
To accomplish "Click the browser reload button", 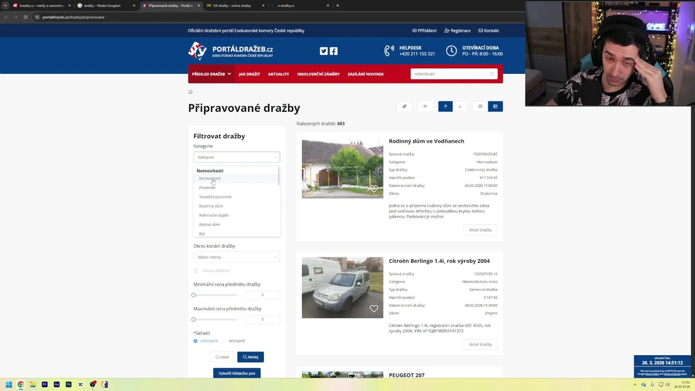I will [x=25, y=17].
